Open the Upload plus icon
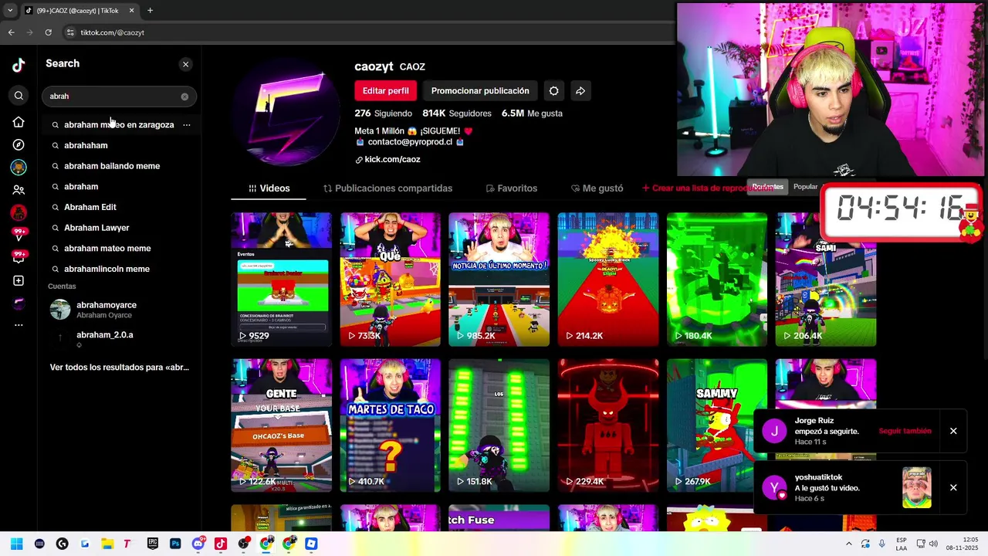Viewport: 988px width, 556px height. coord(19,280)
